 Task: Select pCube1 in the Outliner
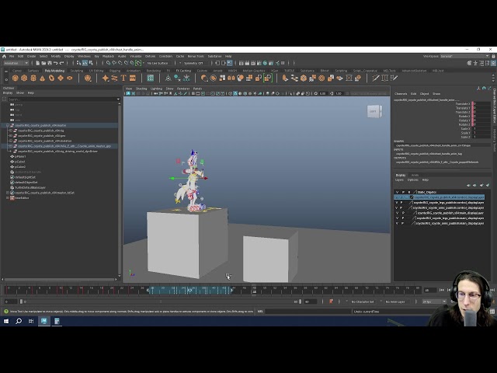pyautogui.click(x=20, y=162)
